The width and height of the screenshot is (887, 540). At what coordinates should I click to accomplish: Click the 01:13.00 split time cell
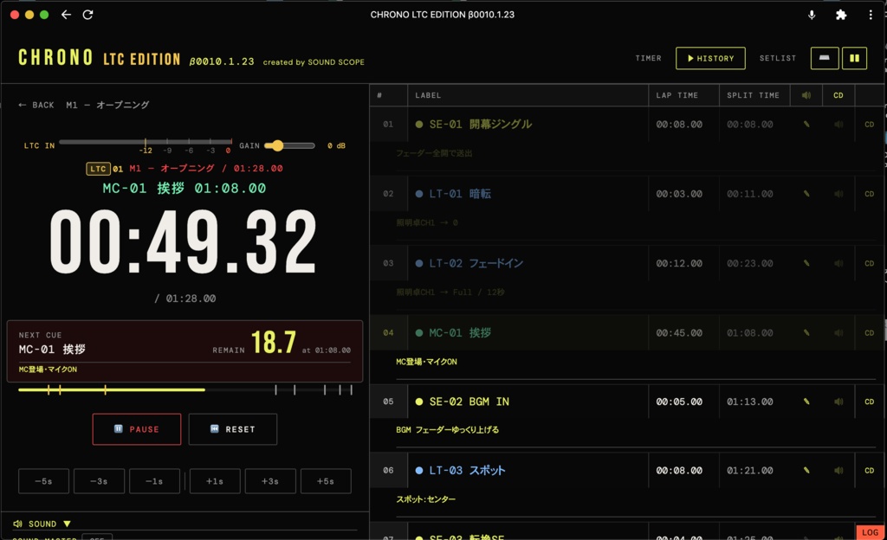[750, 402]
